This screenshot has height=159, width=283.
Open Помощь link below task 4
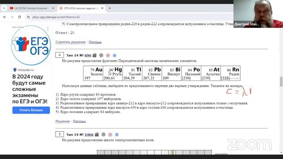tap(80, 121)
